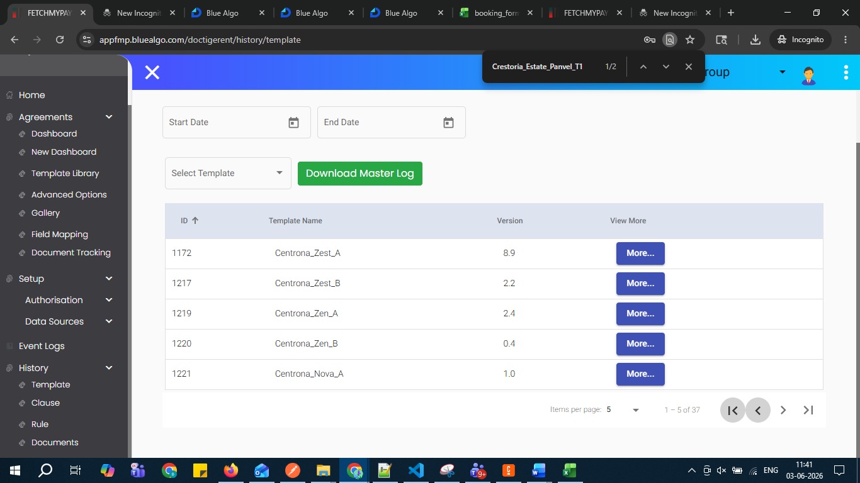Click the Windows Start button
This screenshot has height=483, width=860.
click(x=14, y=470)
